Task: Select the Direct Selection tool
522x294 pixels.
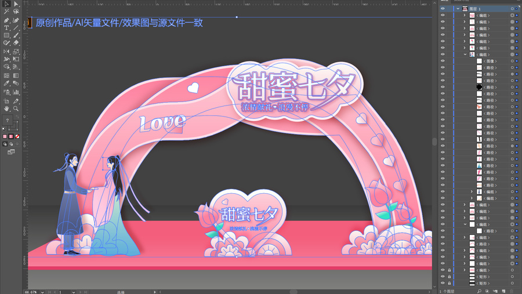Action: pos(16,4)
